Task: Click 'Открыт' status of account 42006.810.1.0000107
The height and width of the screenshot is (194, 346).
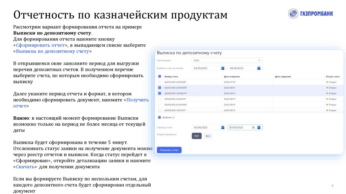Action: (x=331, y=111)
